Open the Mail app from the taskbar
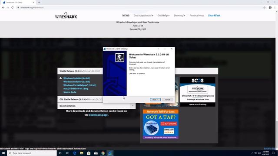The image size is (278, 156). pyautogui.click(x=96, y=153)
